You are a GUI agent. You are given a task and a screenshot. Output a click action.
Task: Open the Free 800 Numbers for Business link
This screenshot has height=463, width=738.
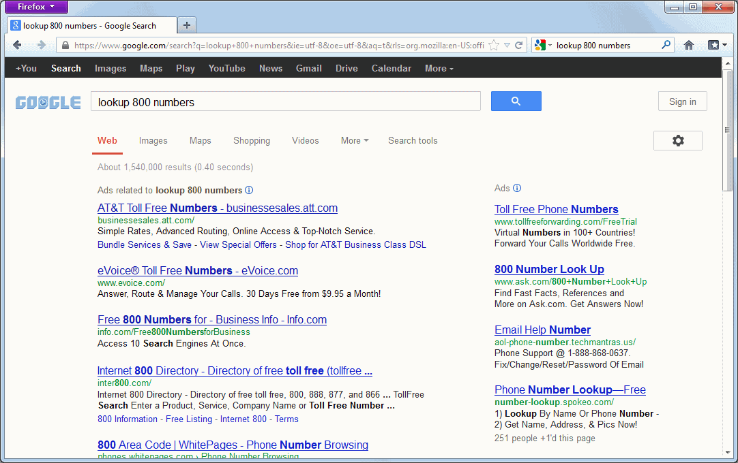coord(212,319)
